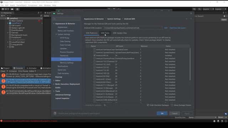Check the Android 11.0 (R) checkbox
228x128 pixels.
[94, 70]
